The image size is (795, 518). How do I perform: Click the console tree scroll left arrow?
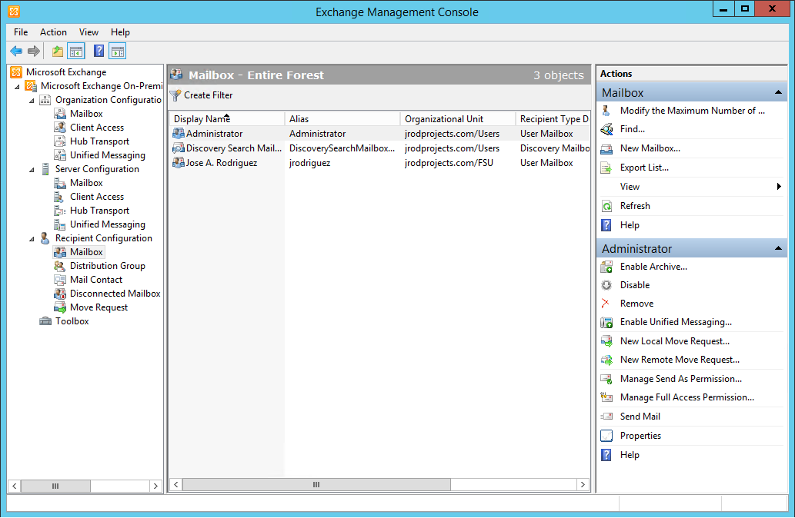14,486
